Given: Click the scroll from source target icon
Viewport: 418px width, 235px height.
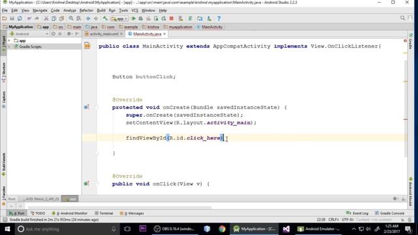Looking at the screenshot, I should tap(54, 34).
